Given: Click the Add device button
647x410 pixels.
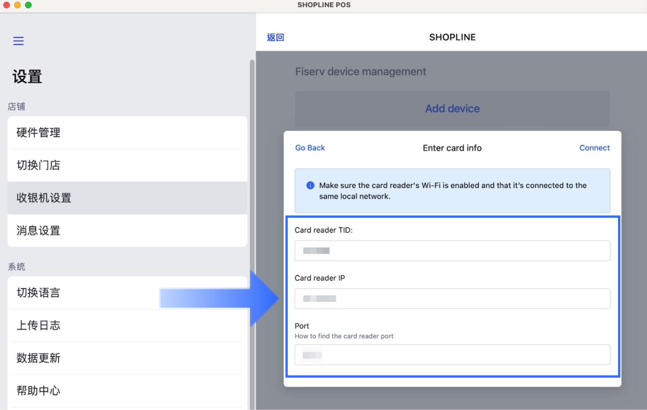Looking at the screenshot, I should coord(452,108).
